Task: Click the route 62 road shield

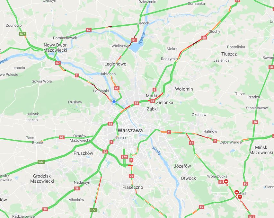Action: pyautogui.click(x=89, y=30)
